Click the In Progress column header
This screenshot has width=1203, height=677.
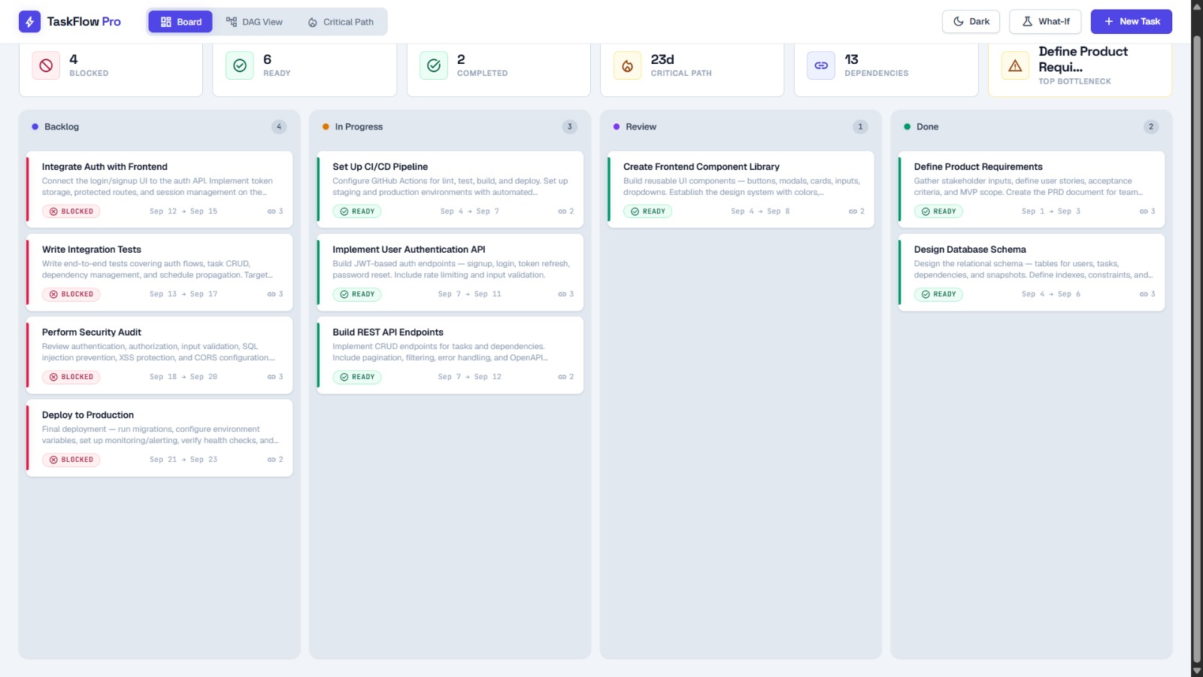450,126
